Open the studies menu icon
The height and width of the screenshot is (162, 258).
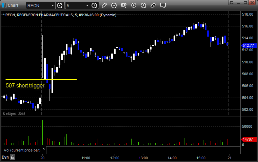(114, 5)
